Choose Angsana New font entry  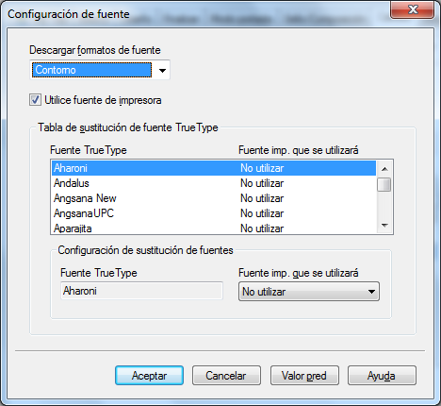[x=214, y=198]
